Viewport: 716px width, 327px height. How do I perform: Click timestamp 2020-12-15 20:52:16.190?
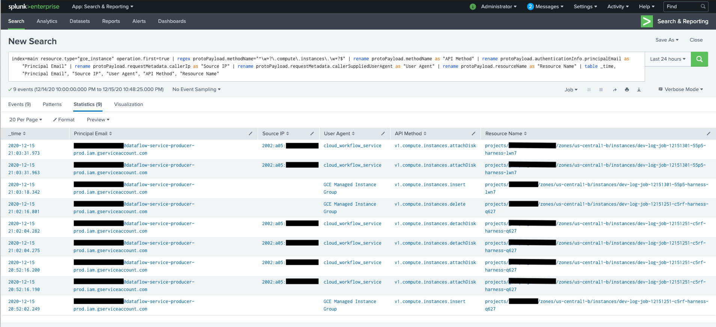(x=24, y=286)
